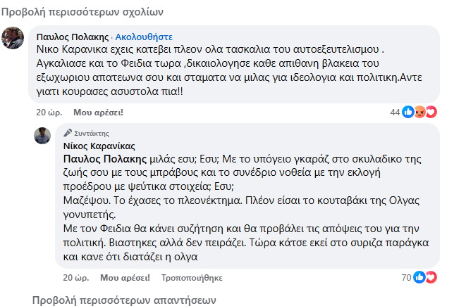Open Παυλος Πολακης profile picture

13,38
